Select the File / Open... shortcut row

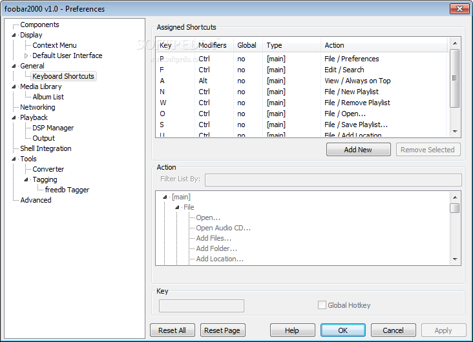tap(302, 114)
